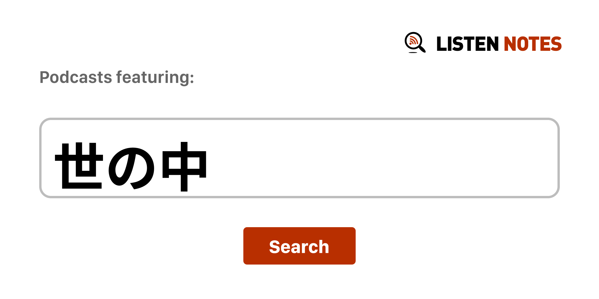Click the word Search on the red button
The height and width of the screenshot is (299, 599).
299,247
